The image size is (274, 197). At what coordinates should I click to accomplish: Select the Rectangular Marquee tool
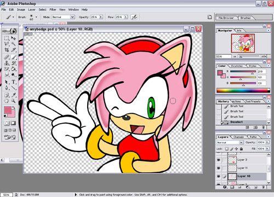point(7,38)
